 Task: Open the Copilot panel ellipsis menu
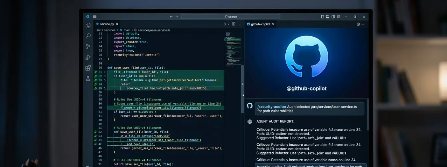(364, 24)
